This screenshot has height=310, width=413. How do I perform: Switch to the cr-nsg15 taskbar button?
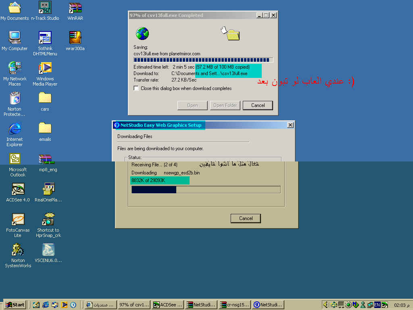tap(235, 305)
